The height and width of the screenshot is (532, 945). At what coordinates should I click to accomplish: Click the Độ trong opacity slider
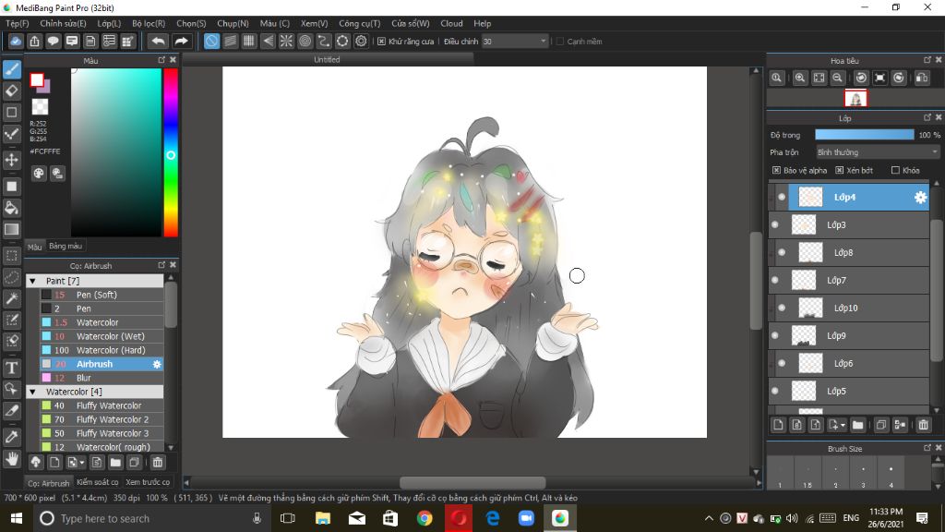864,135
